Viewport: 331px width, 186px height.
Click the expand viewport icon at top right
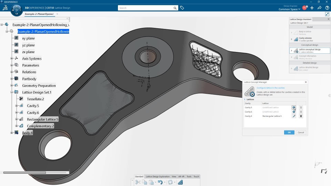pyautogui.click(x=327, y=14)
